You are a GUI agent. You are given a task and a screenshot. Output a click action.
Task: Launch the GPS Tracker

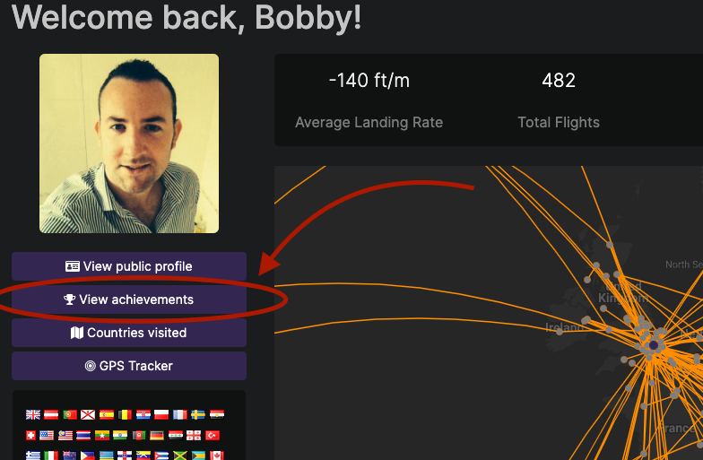click(x=129, y=366)
